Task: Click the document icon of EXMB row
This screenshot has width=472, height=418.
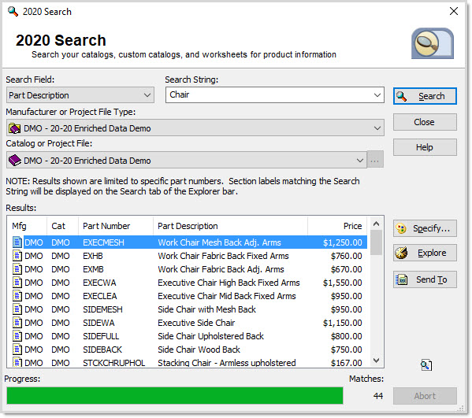Action: coord(17,269)
